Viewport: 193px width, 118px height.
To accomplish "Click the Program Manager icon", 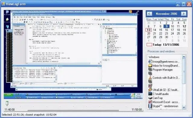I will pos(150,70).
